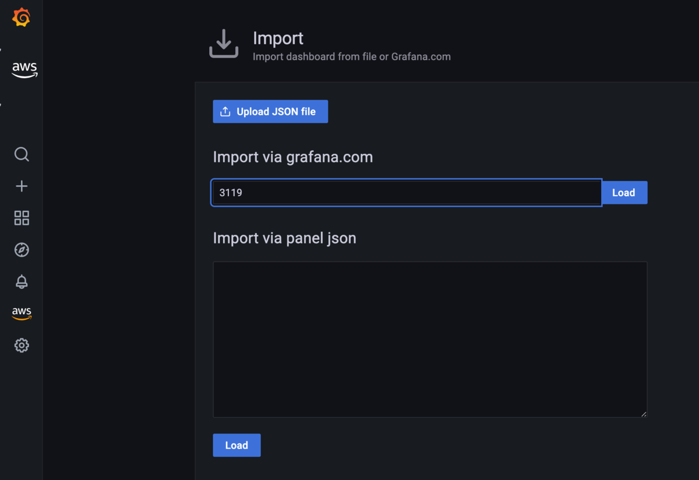This screenshot has height=480, width=699.
Task: Click the "Import via panel json" label
Action: pyautogui.click(x=284, y=238)
